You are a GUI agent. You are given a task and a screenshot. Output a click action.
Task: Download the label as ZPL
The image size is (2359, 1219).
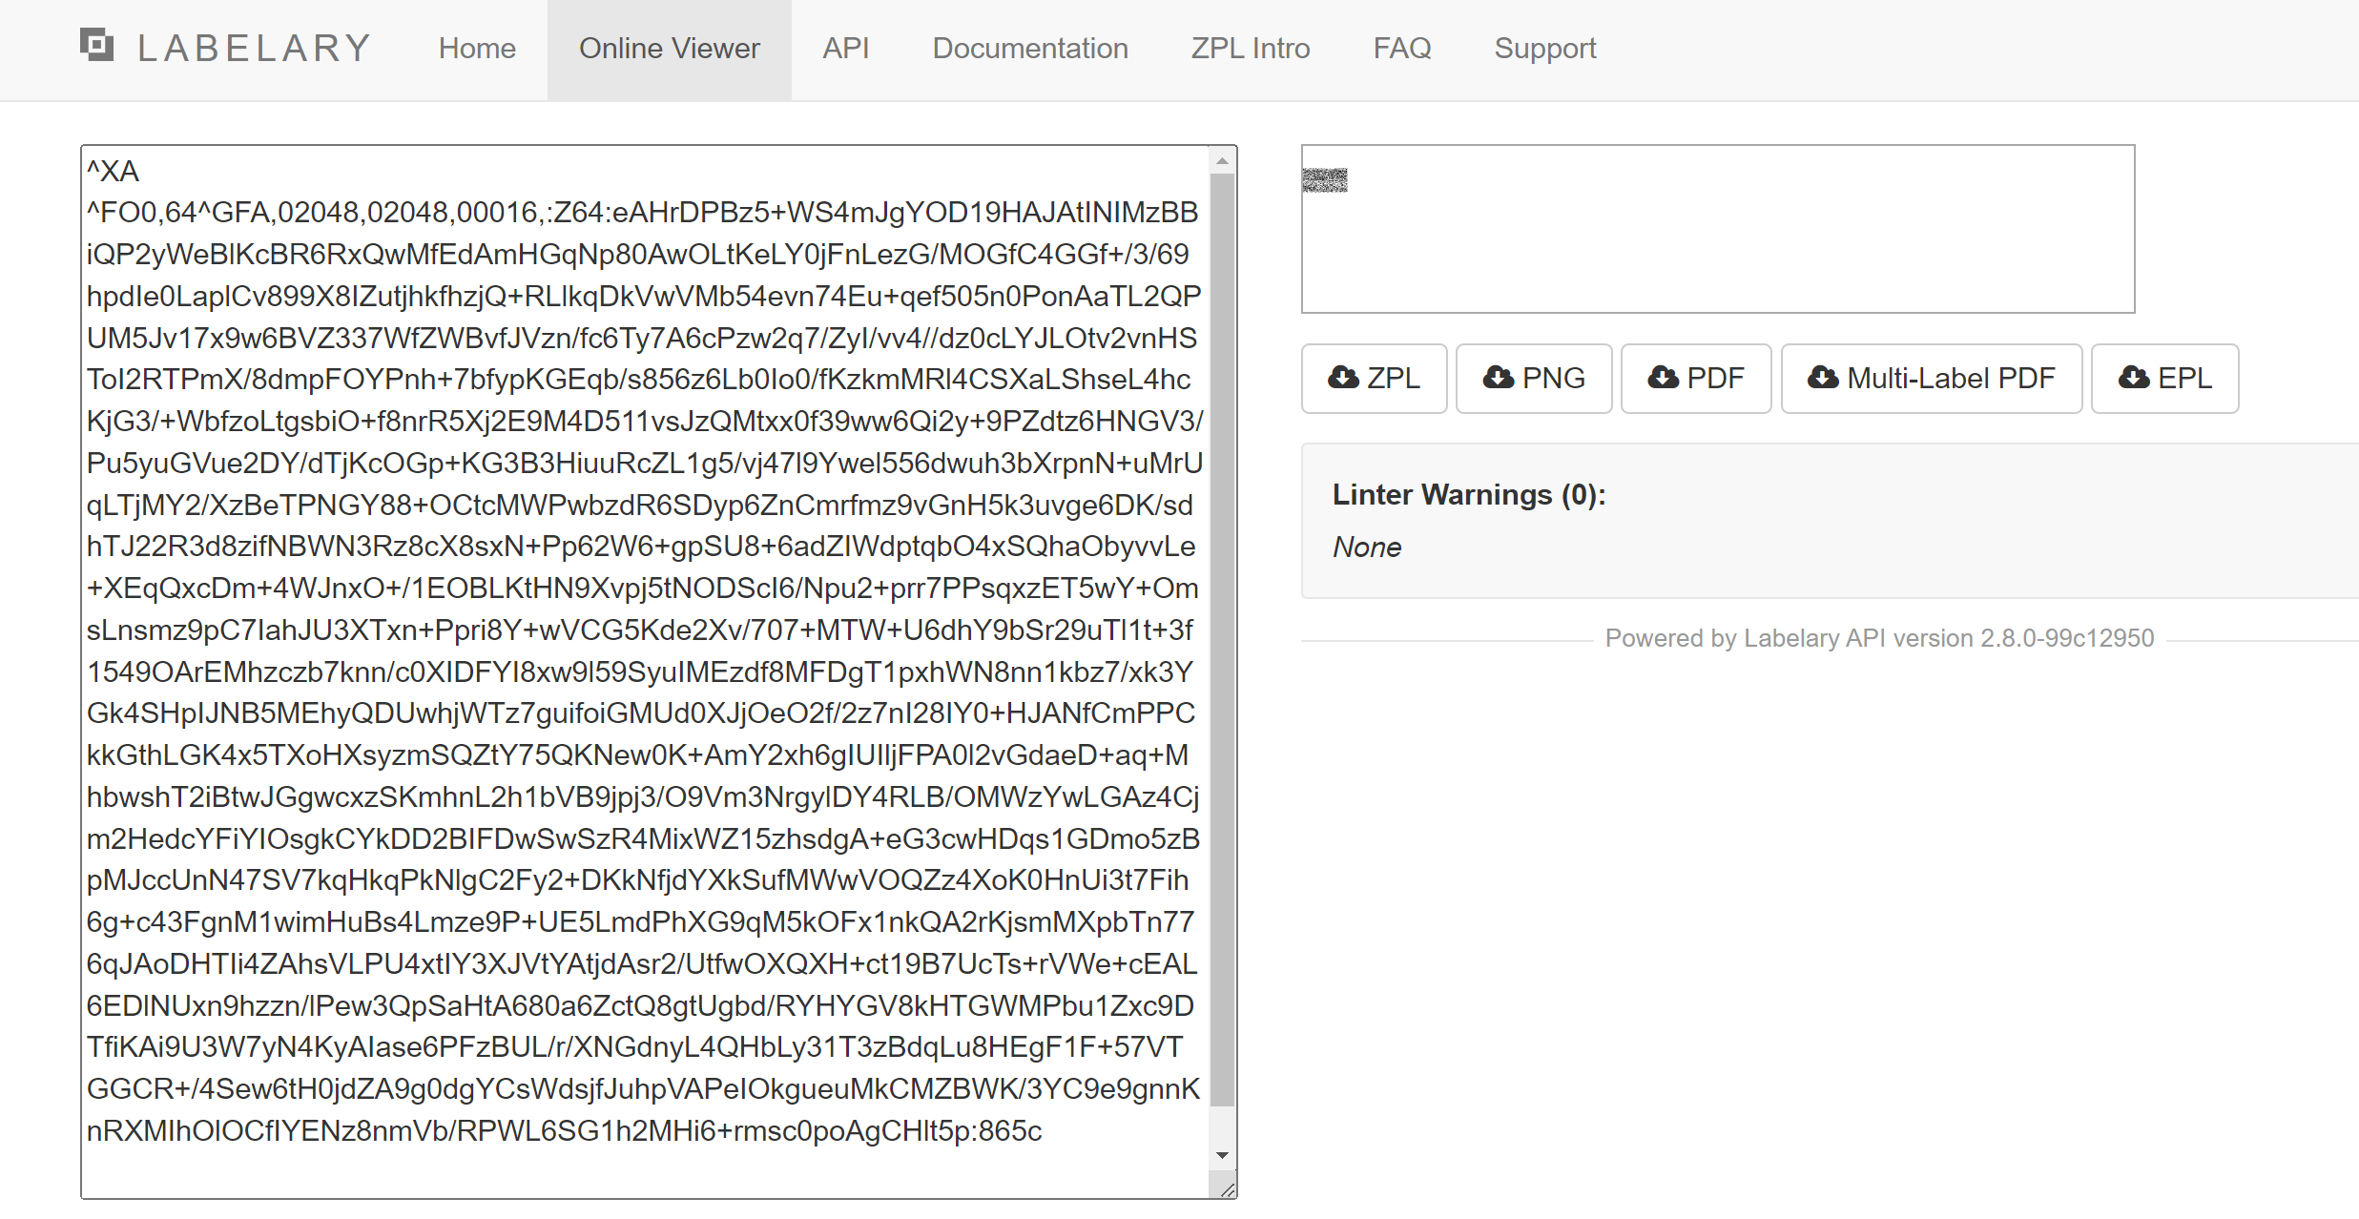click(1374, 378)
